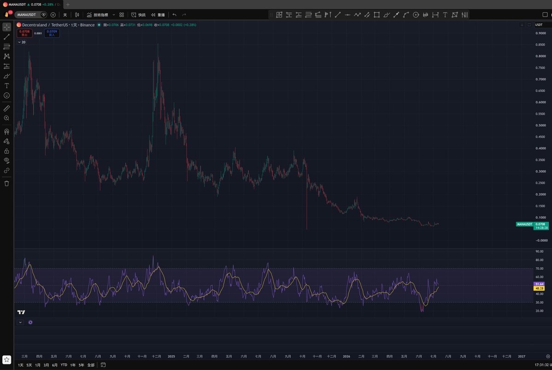
Task: Select the text tool in left sidebar
Action: tap(6, 86)
